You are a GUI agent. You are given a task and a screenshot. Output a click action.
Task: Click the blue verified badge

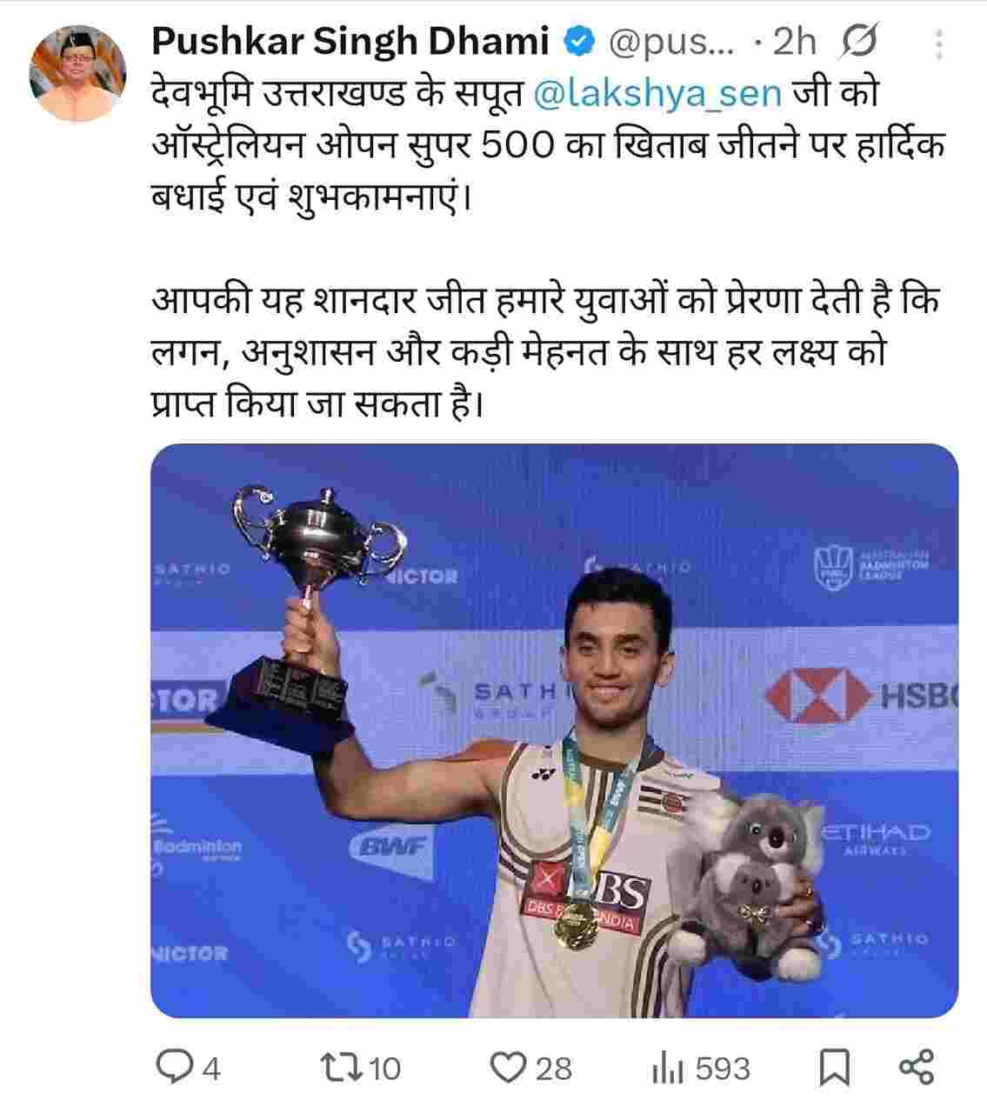pyautogui.click(x=579, y=42)
